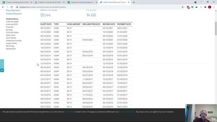Click the 11/15/2016 declaration date cell
The image size is (217, 122).
(87, 95)
